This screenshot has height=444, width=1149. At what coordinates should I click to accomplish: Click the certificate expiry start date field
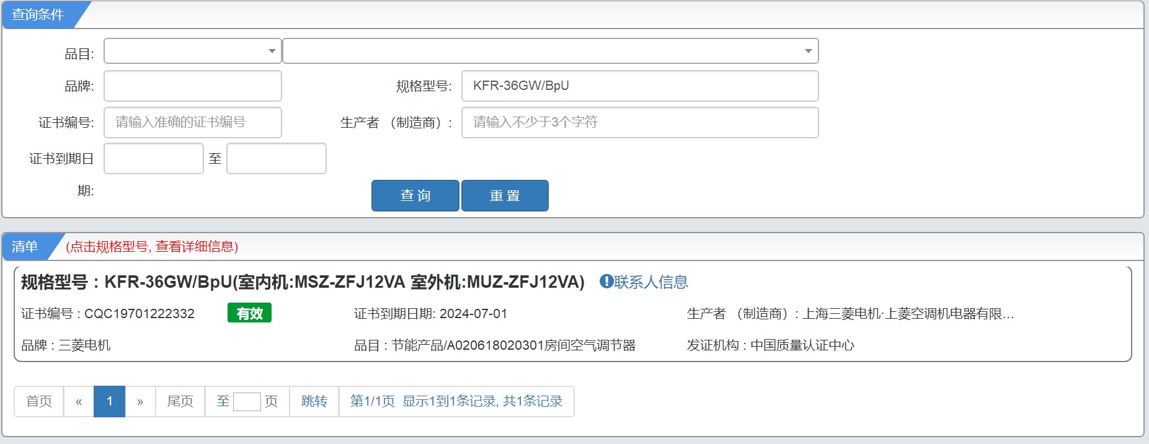[153, 158]
